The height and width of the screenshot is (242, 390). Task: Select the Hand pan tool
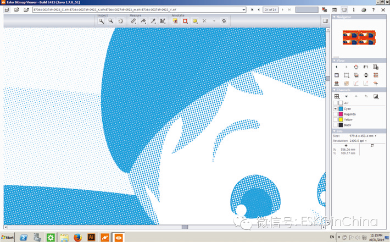point(121,21)
